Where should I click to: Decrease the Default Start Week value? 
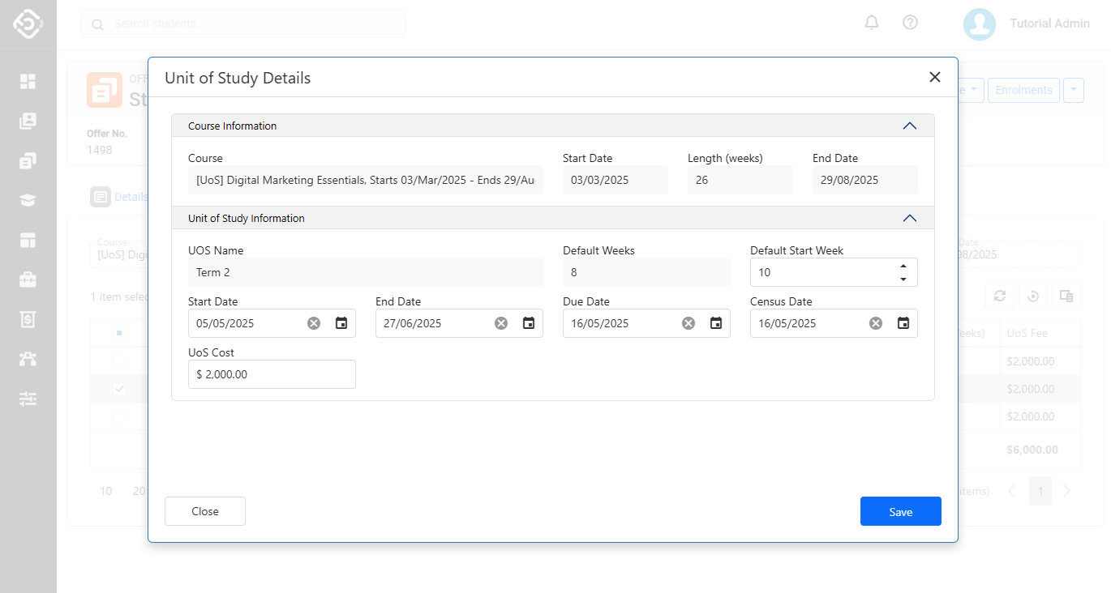(903, 279)
